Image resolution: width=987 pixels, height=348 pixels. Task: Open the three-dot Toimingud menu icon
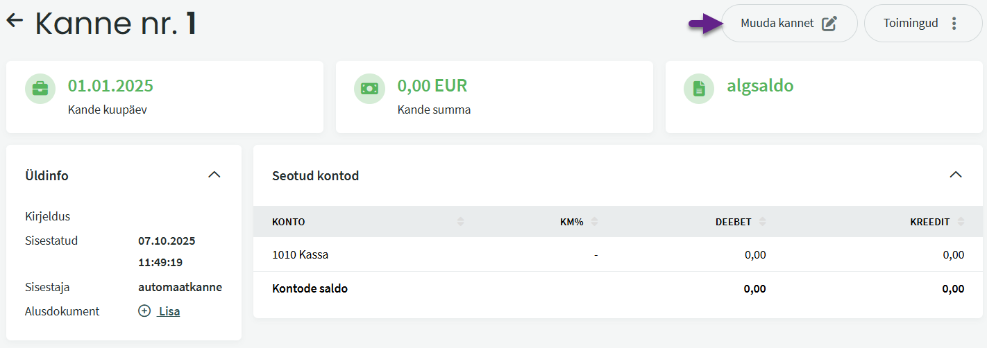click(x=954, y=24)
